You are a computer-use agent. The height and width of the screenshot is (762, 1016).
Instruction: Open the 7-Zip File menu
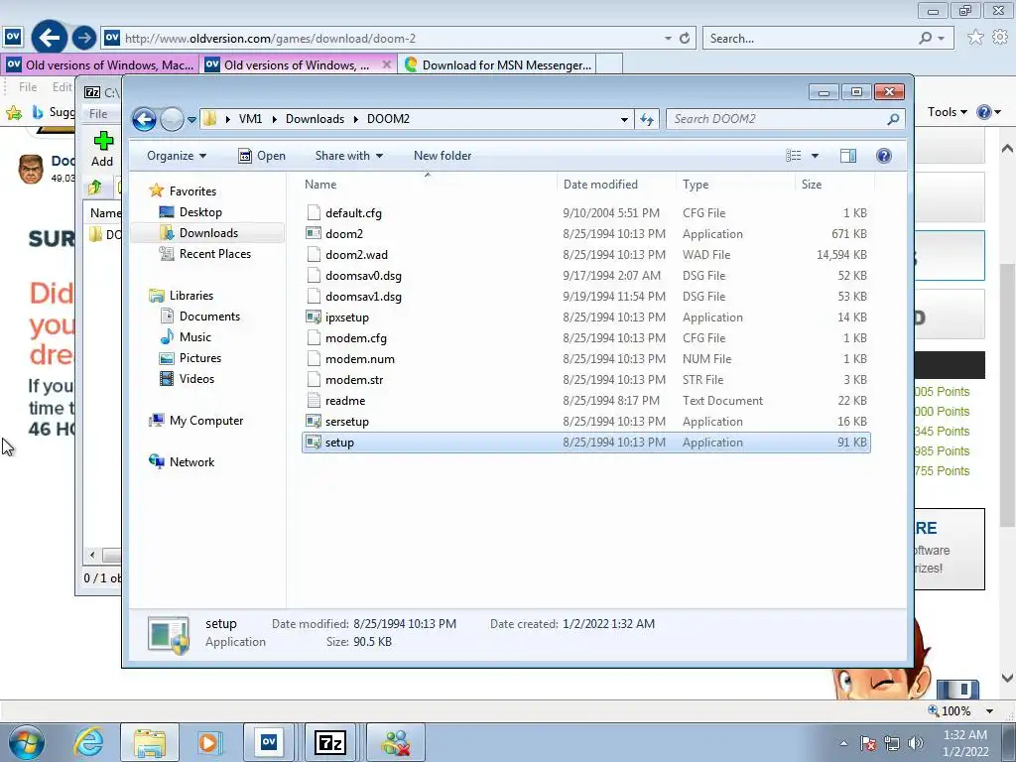coord(98,114)
